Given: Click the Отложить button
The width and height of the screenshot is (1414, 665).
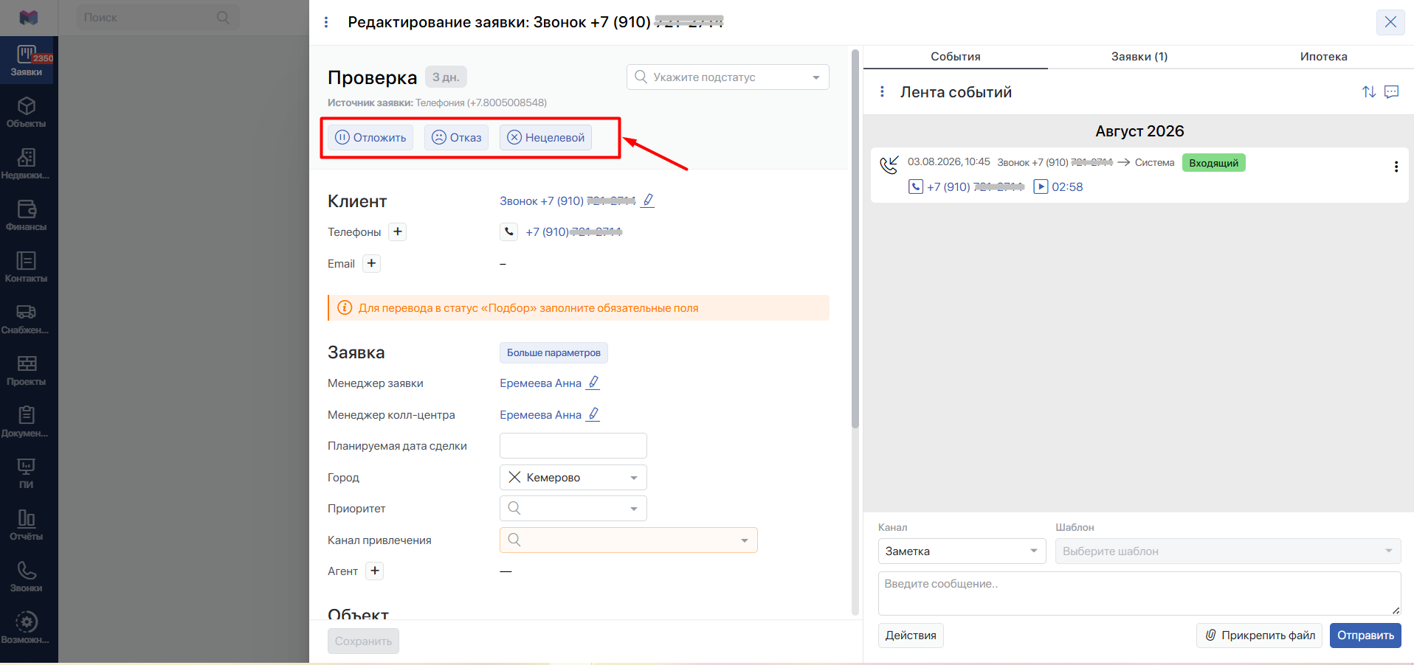Looking at the screenshot, I should point(370,137).
